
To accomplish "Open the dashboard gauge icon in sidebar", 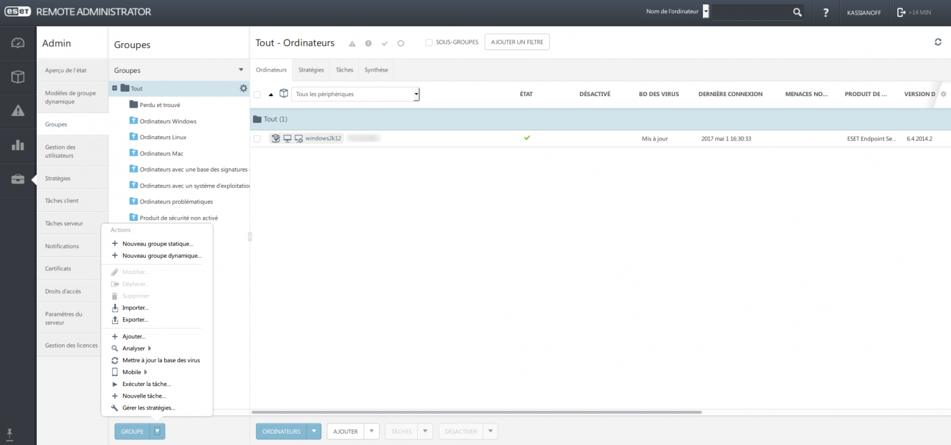I will pos(18,43).
